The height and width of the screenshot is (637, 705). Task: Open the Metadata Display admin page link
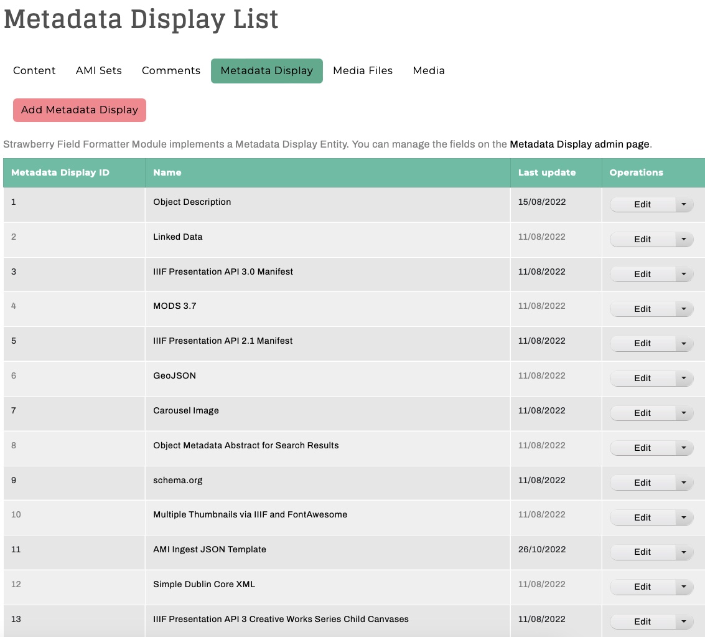[x=579, y=144]
